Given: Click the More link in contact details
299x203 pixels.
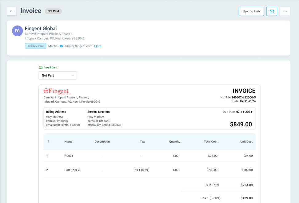Looking at the screenshot, I should coord(98,46).
